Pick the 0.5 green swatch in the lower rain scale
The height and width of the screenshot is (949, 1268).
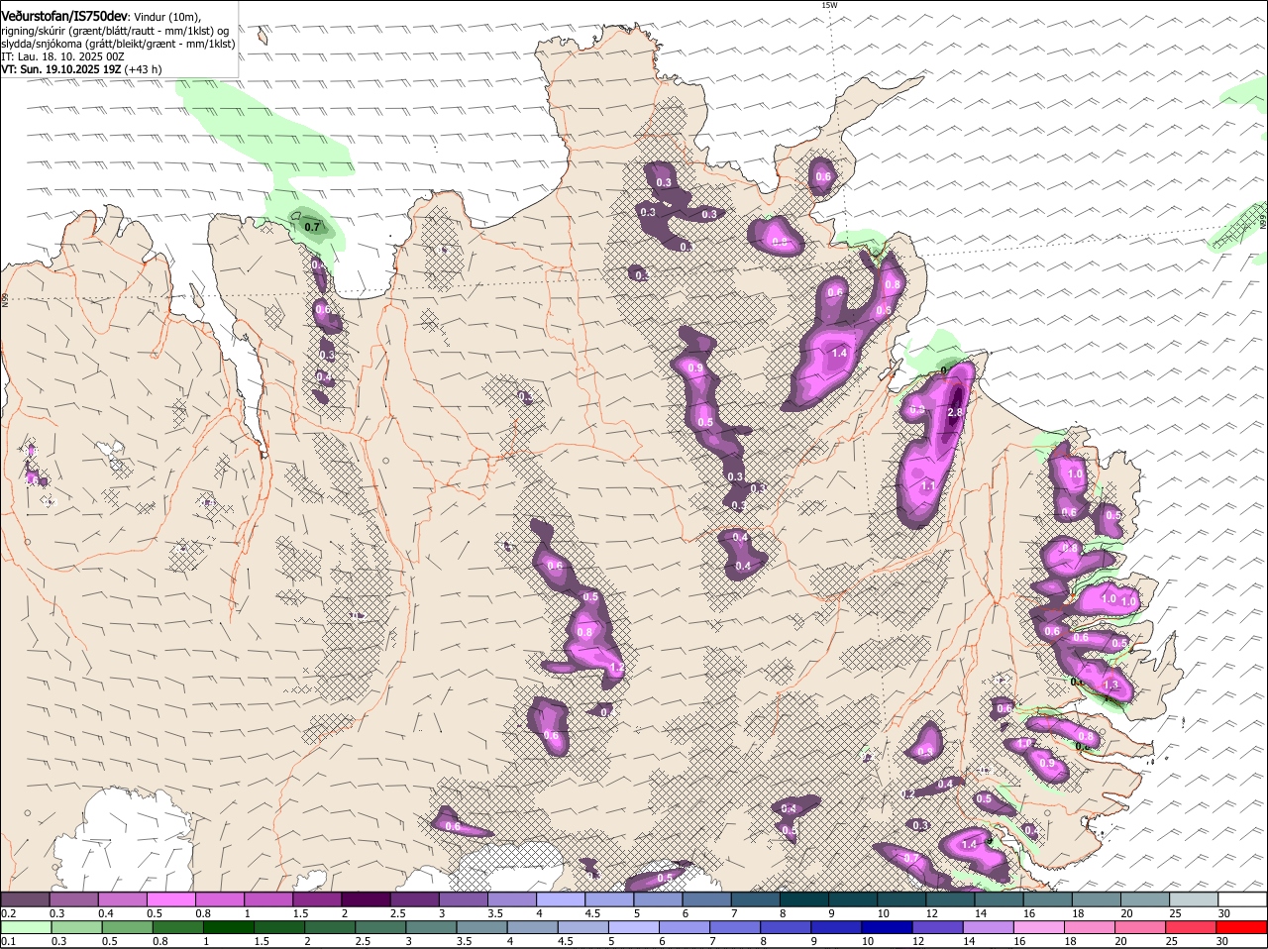pyautogui.click(x=127, y=927)
